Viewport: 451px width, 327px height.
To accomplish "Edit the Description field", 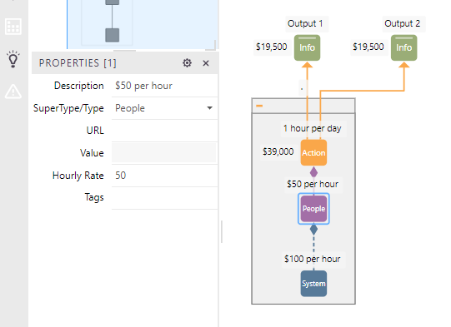I will (x=164, y=86).
